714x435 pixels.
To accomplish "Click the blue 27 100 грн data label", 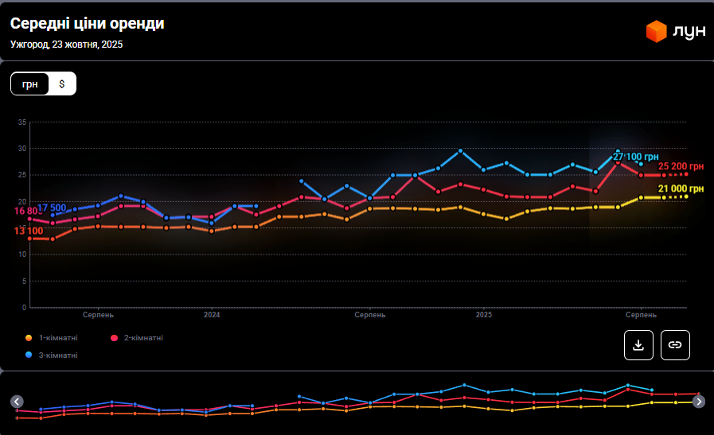I will (635, 157).
